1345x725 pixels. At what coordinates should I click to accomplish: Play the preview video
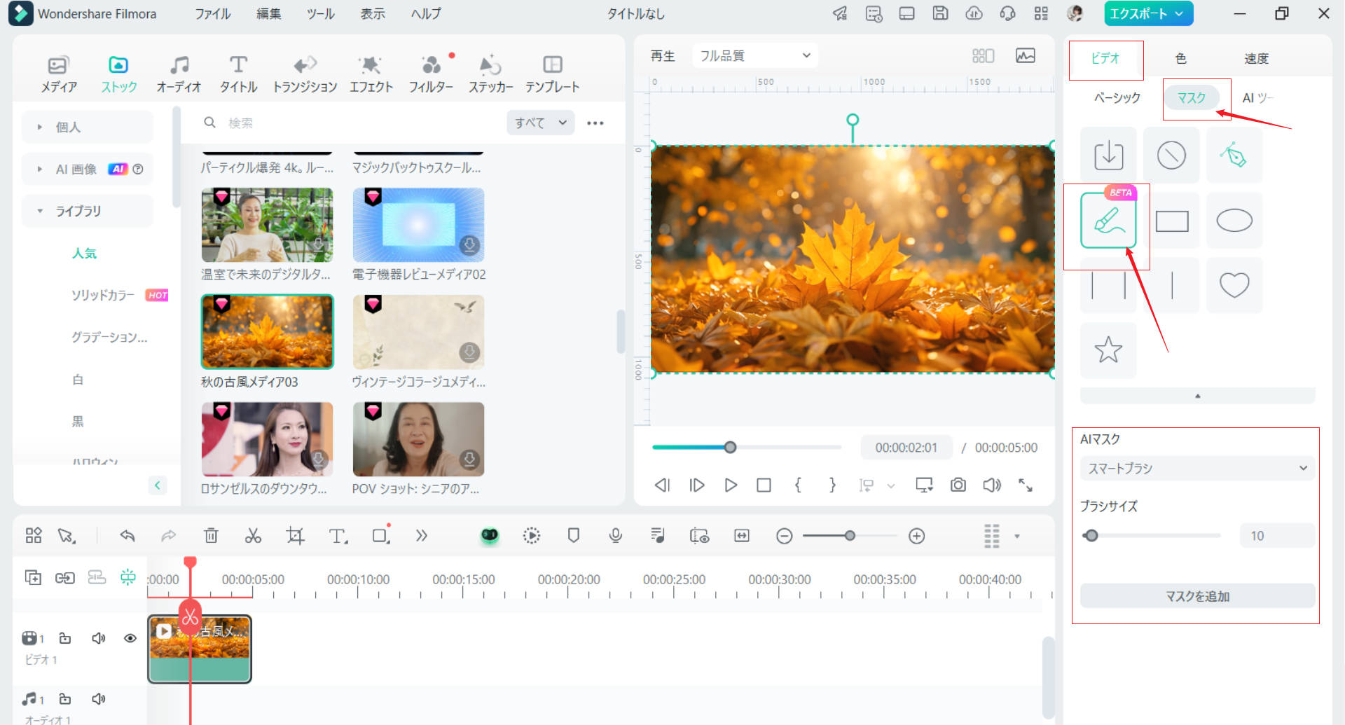[730, 485]
